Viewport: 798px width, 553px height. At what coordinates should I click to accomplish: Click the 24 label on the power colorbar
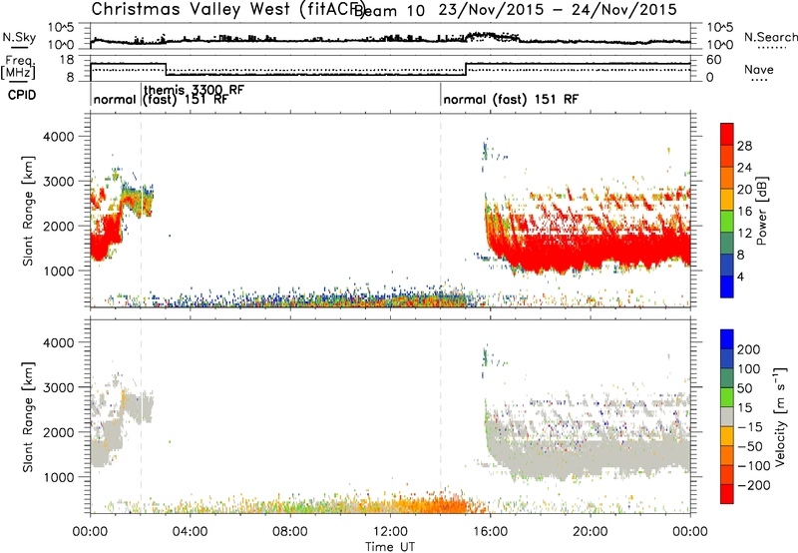(x=744, y=168)
